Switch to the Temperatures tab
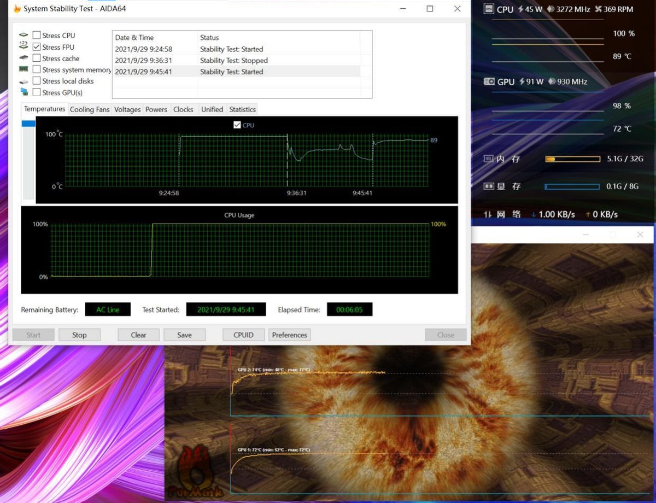The image size is (656, 503). click(x=45, y=109)
